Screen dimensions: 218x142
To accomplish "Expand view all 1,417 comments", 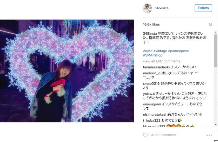I will click(162, 61).
